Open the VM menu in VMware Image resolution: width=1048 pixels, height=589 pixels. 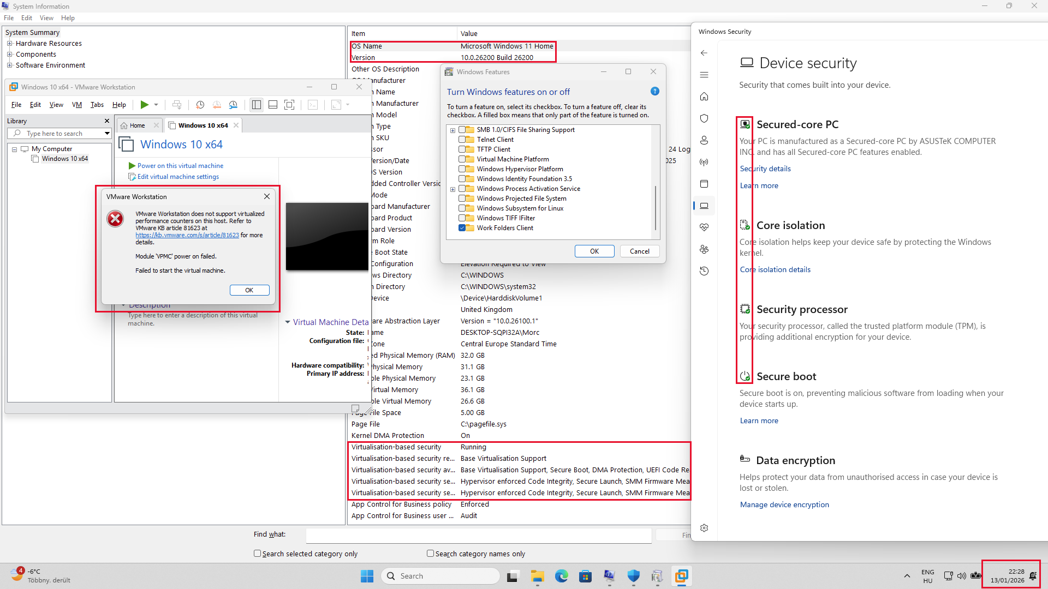(76, 105)
